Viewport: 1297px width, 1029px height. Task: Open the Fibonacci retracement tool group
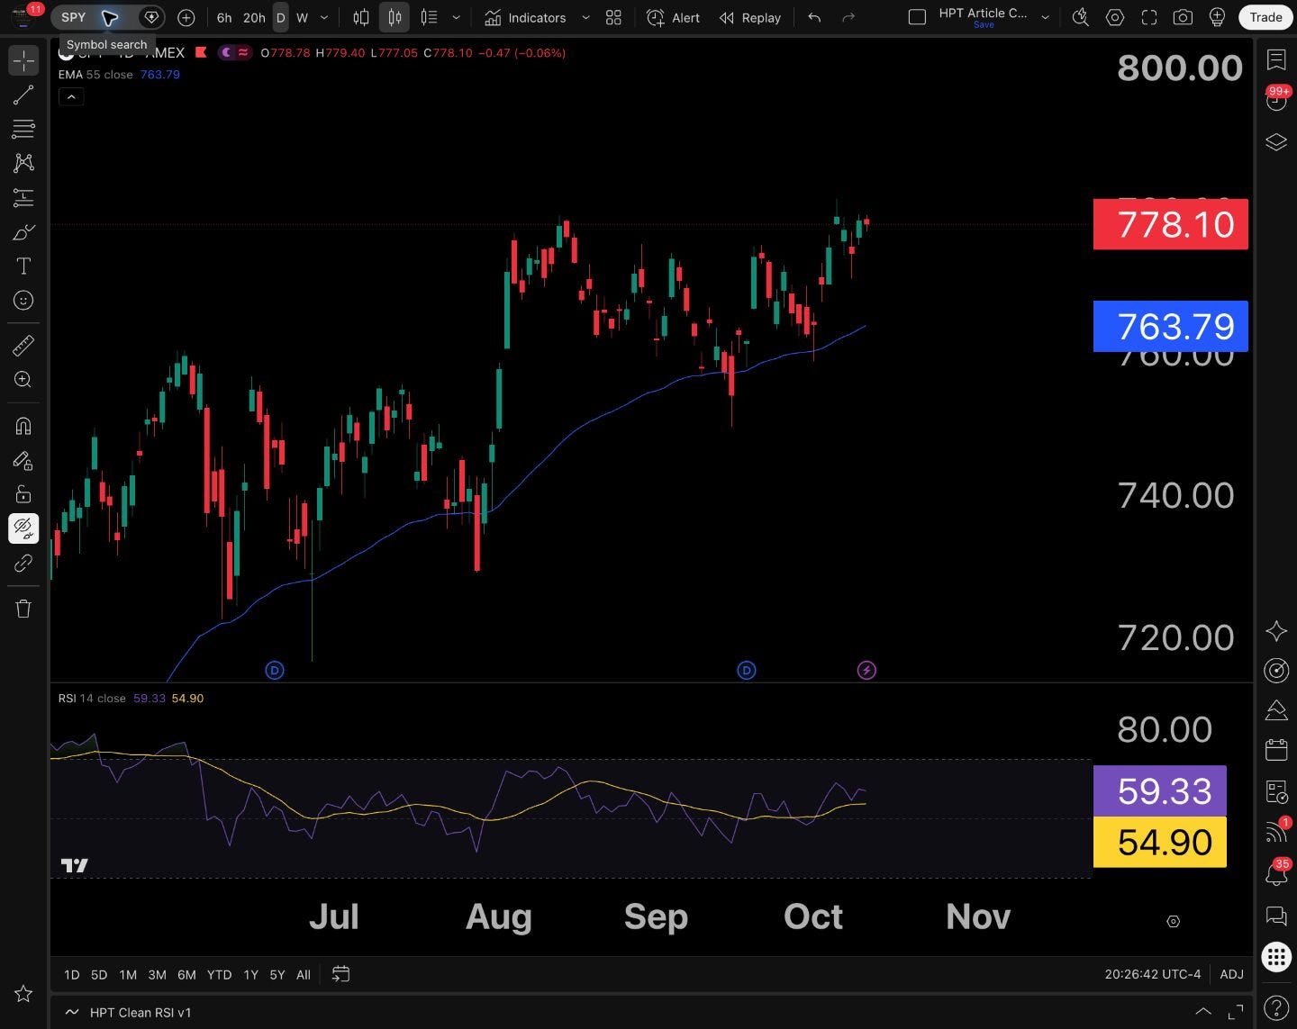click(x=23, y=129)
